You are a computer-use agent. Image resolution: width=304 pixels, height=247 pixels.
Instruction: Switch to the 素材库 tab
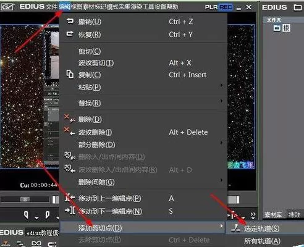[273, 215]
